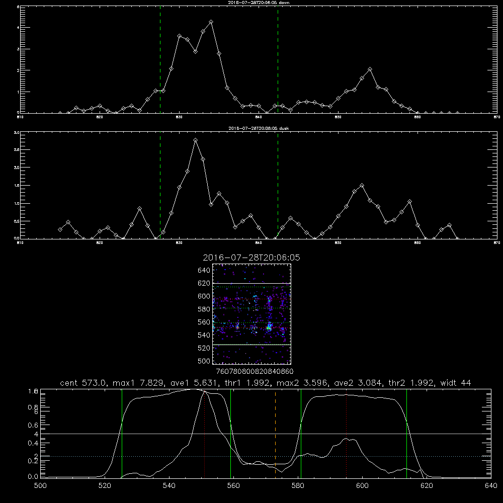Screen dimensions: 503x503
Task: Click the heat map y-axis label '560'
Action: click(x=204, y=322)
